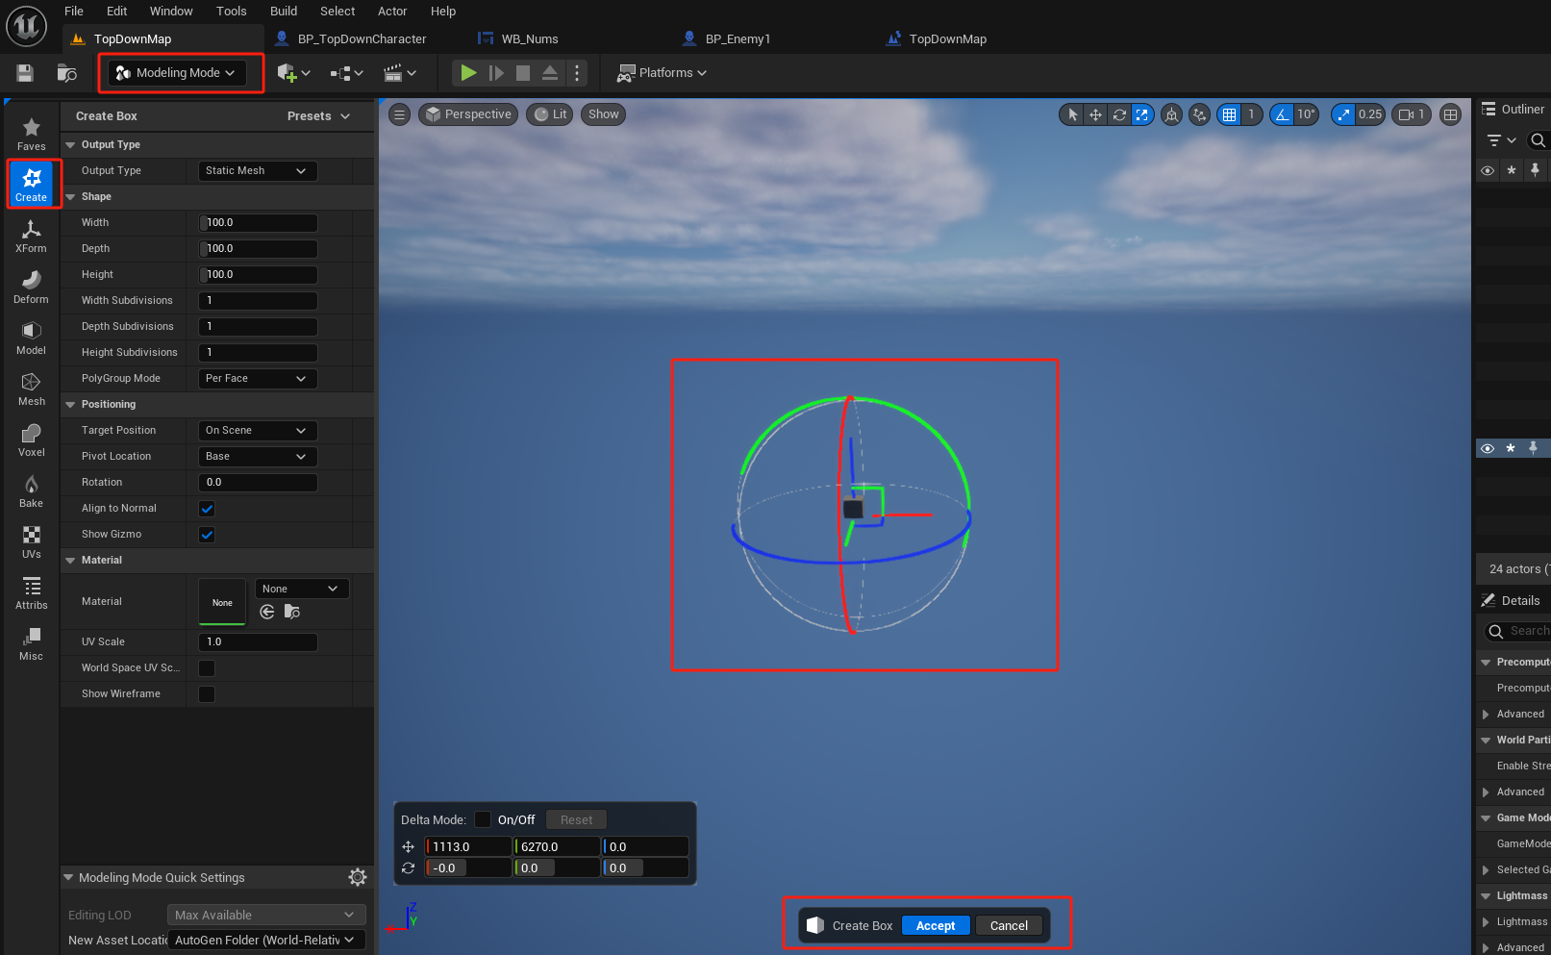Image resolution: width=1551 pixels, height=955 pixels.
Task: Open the XForm tool category
Action: tap(31, 236)
